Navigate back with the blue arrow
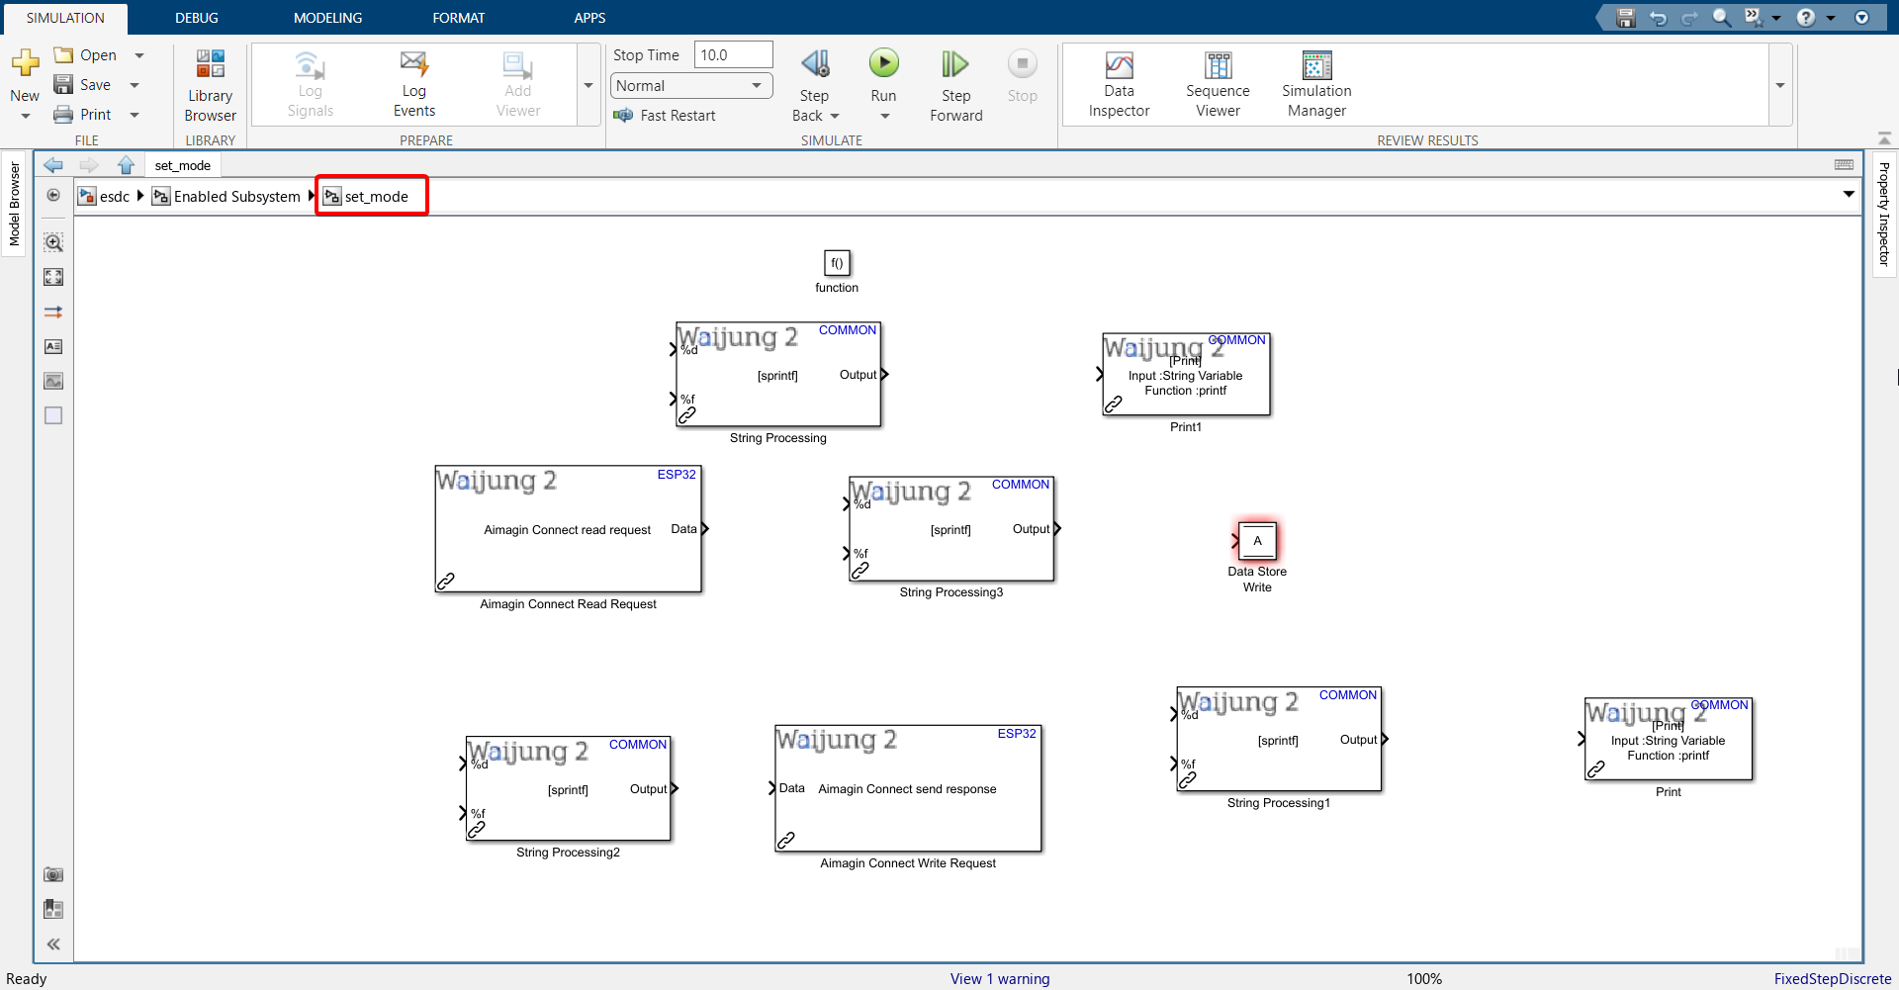 pyautogui.click(x=53, y=165)
